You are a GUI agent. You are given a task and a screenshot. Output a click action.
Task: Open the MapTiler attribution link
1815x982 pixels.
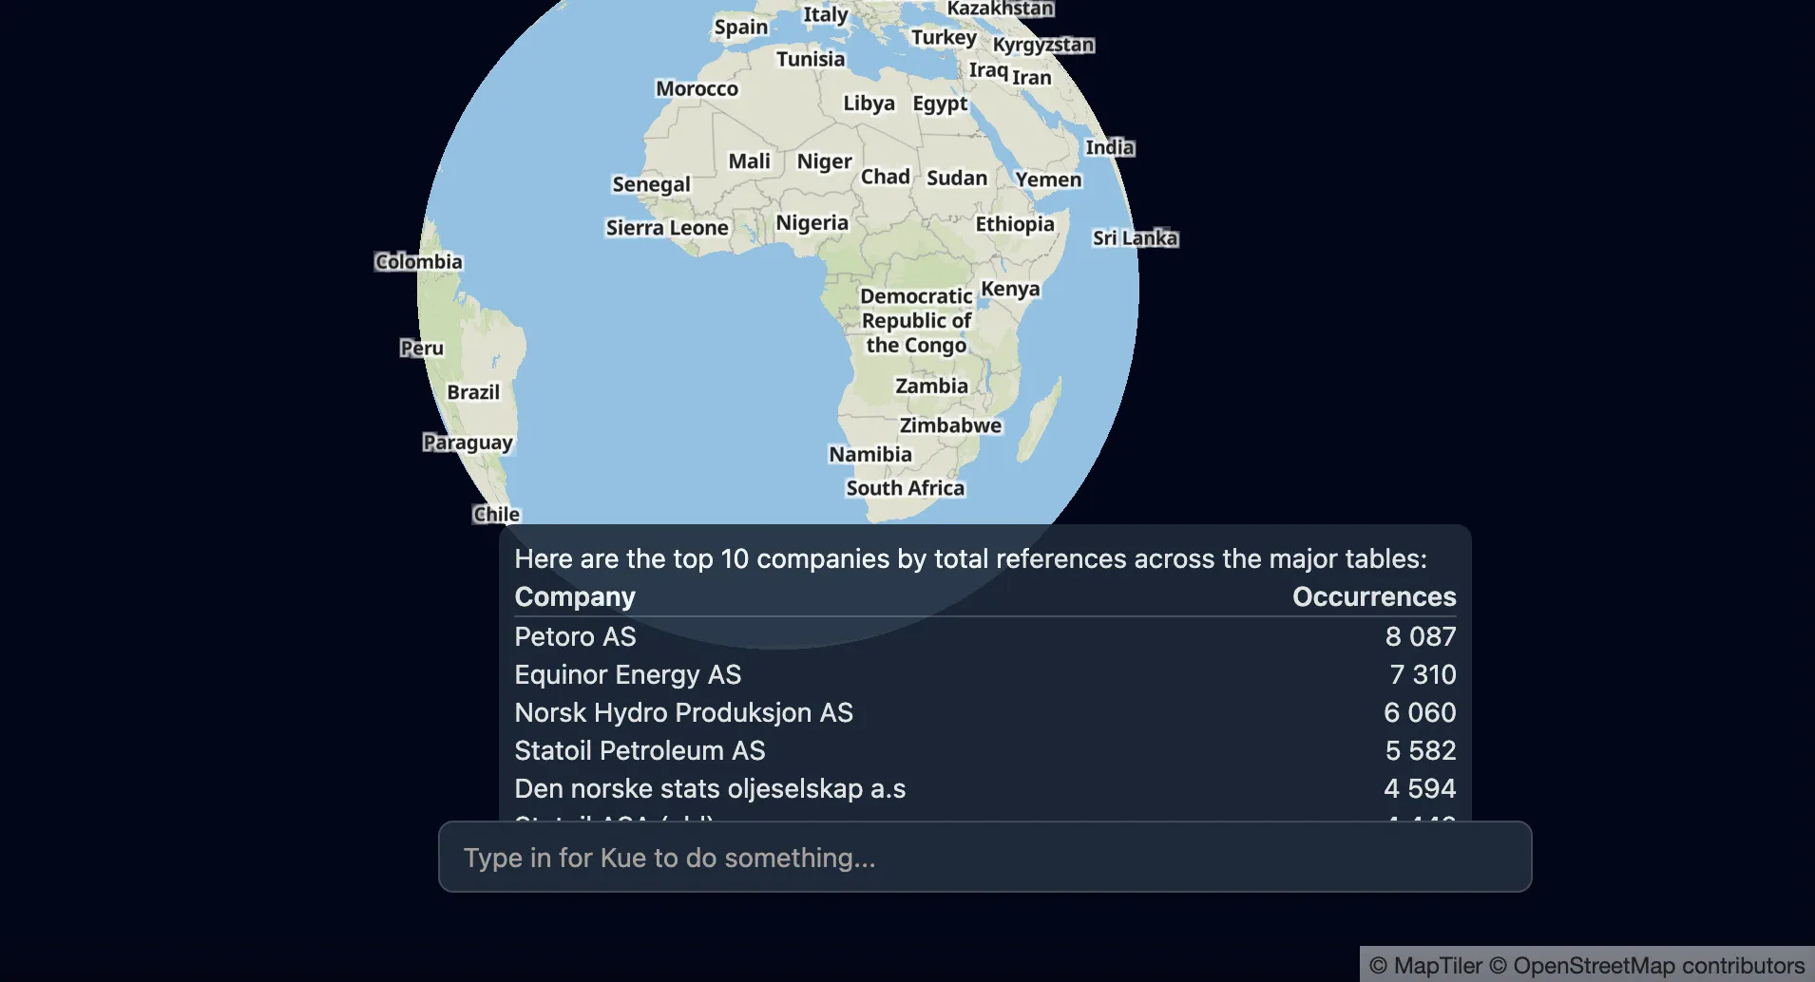point(1425,966)
